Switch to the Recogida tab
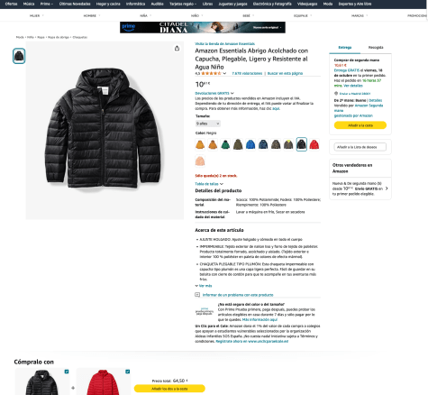Screen dimensions: 428x395 376,48
